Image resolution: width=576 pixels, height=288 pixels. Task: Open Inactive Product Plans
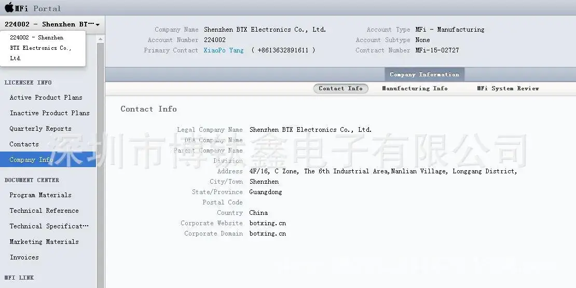[x=50, y=113]
